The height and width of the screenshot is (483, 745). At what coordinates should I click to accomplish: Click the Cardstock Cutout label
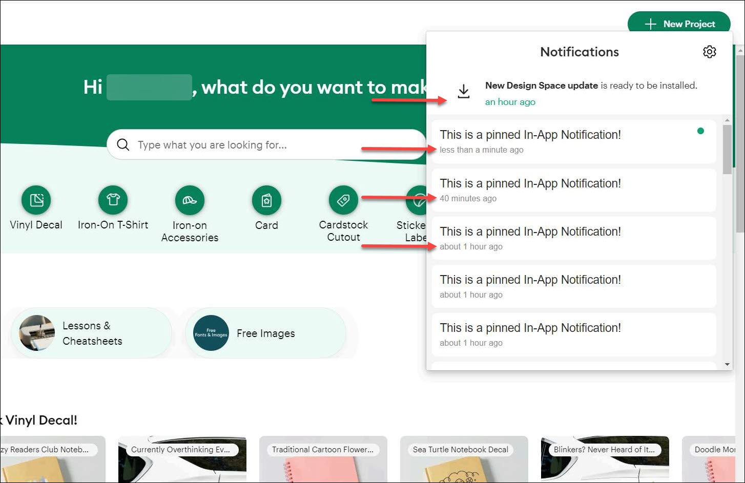click(x=343, y=231)
